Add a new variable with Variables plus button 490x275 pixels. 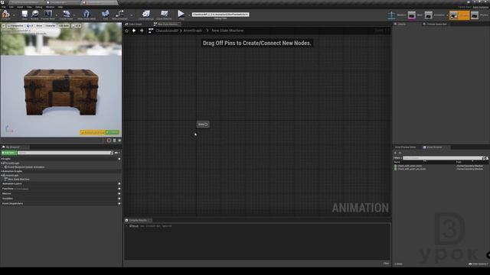119,199
